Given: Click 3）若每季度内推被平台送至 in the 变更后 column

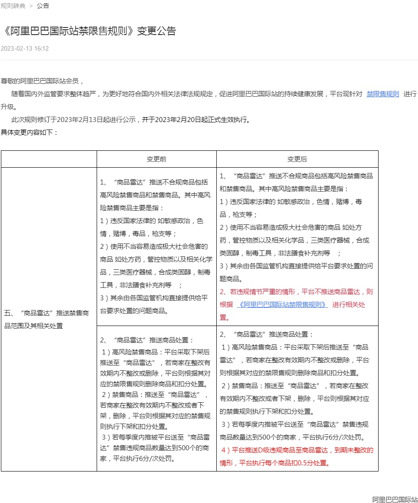Looking at the screenshot, I should (x=294, y=431).
